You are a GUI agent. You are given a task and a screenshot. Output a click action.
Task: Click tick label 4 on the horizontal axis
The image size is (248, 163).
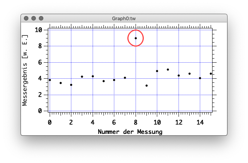93,122
